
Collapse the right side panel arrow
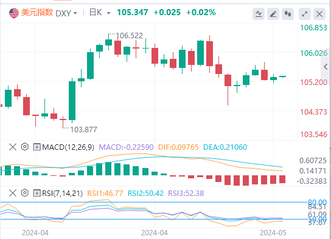[326, 67]
